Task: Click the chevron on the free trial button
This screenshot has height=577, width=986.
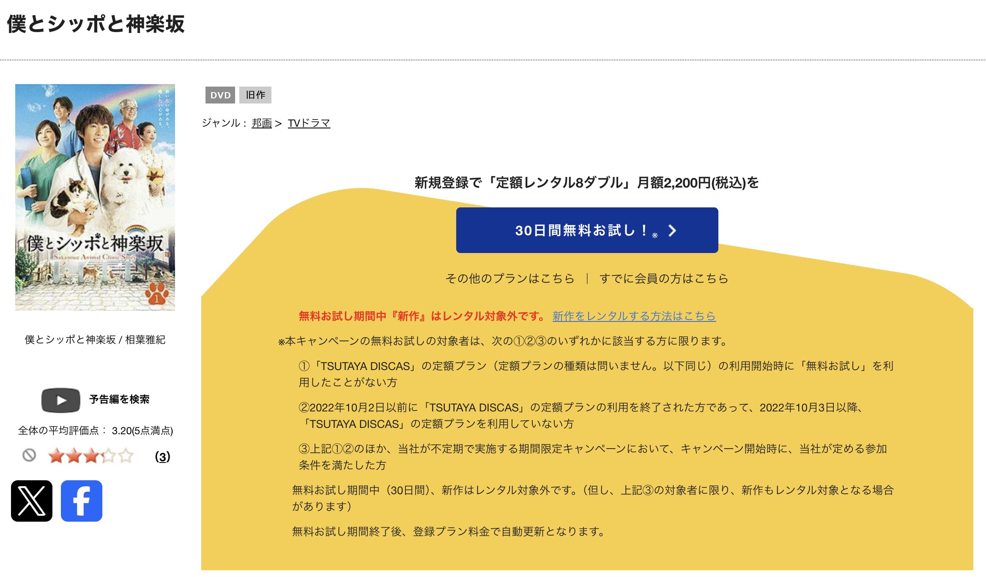Action: pos(672,231)
